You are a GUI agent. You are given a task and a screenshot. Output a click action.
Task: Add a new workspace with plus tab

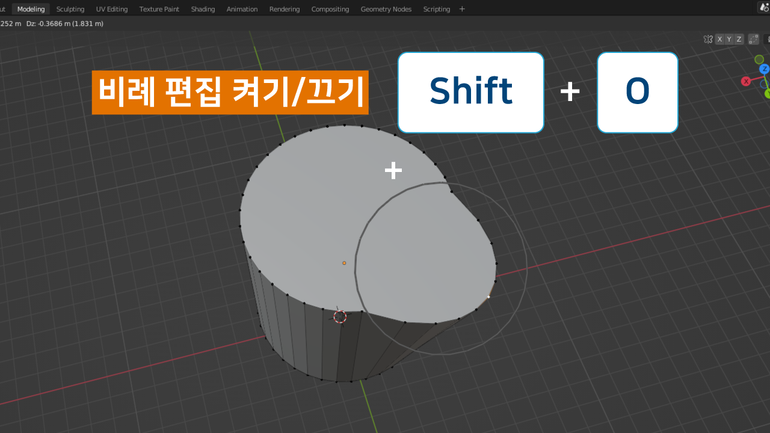(462, 9)
